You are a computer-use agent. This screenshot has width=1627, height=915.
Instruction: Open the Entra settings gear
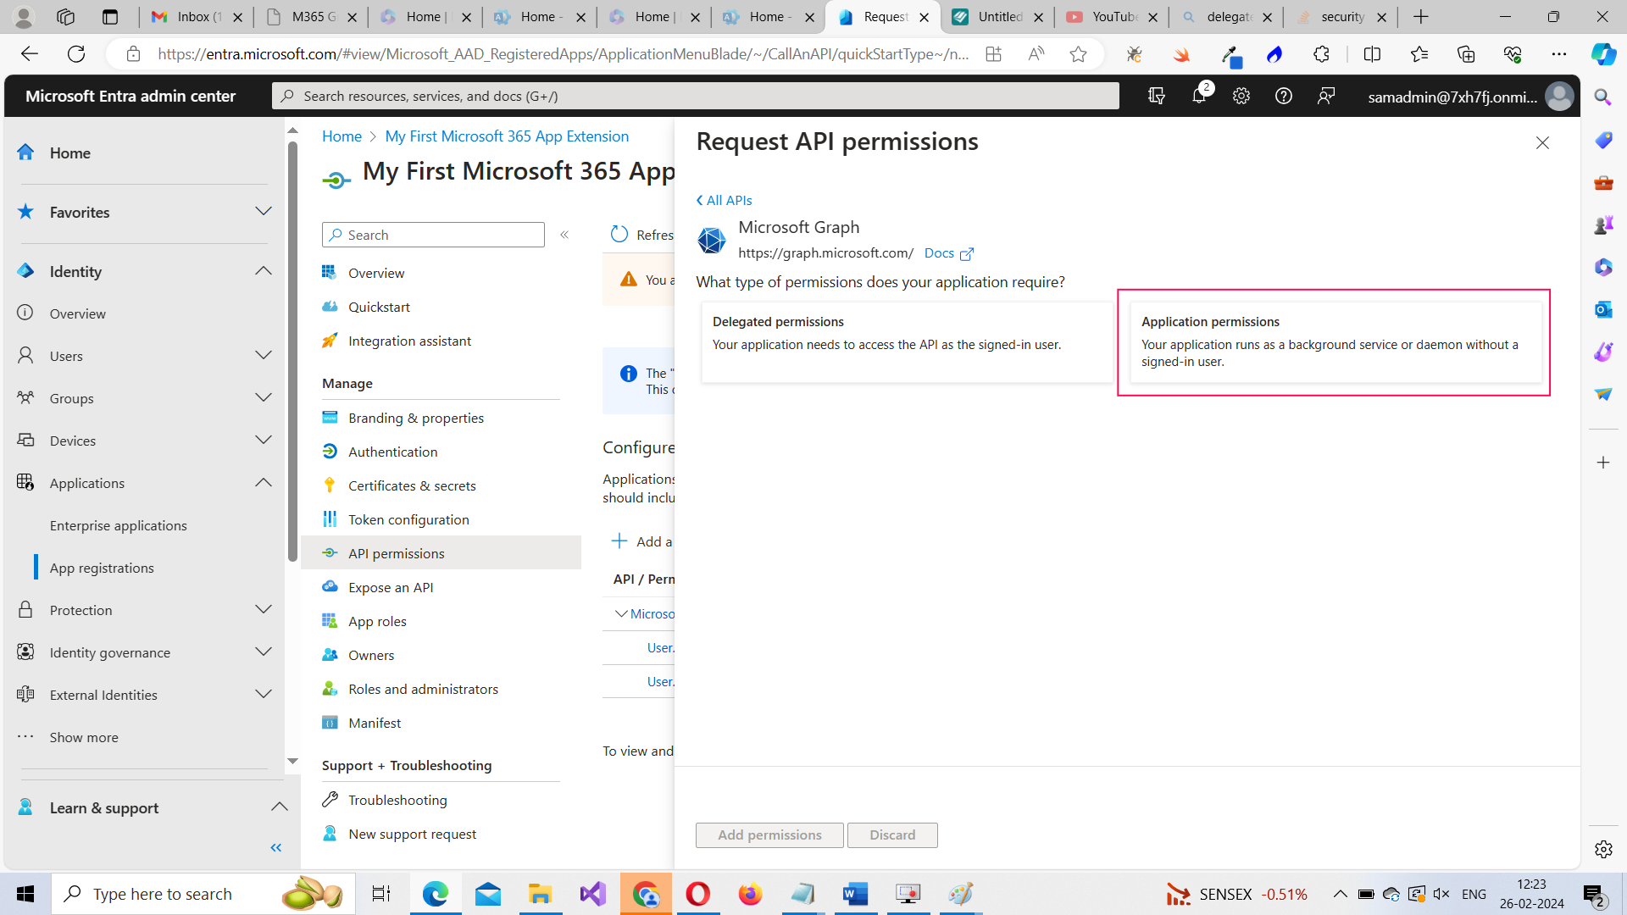(x=1241, y=96)
